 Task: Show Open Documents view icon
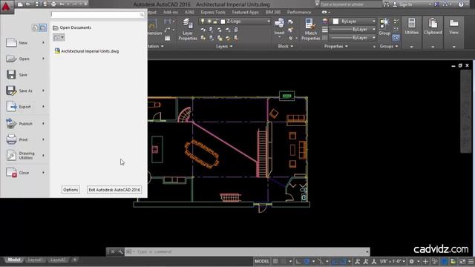[x=43, y=28]
